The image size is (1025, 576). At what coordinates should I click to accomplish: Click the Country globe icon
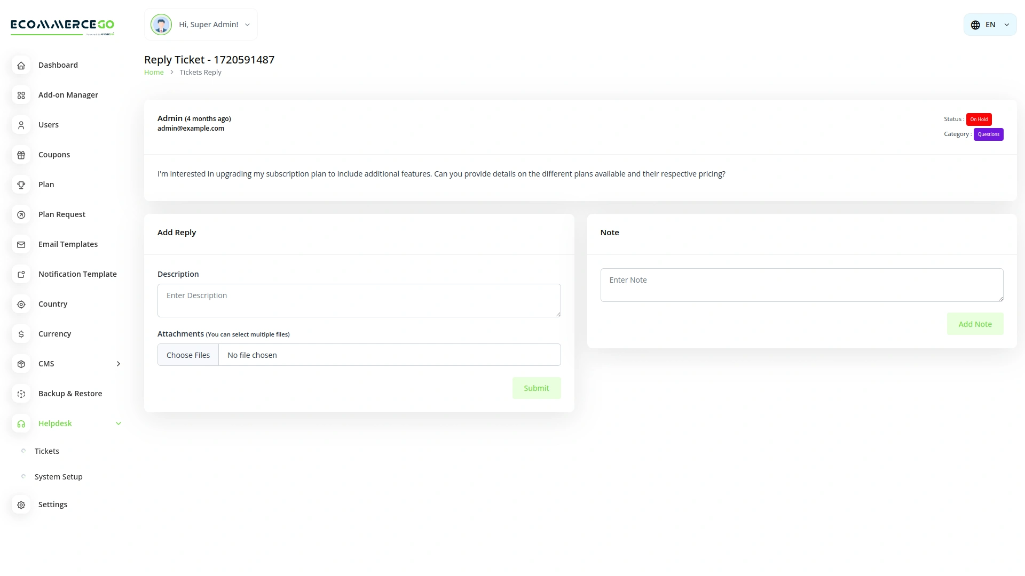click(x=21, y=304)
